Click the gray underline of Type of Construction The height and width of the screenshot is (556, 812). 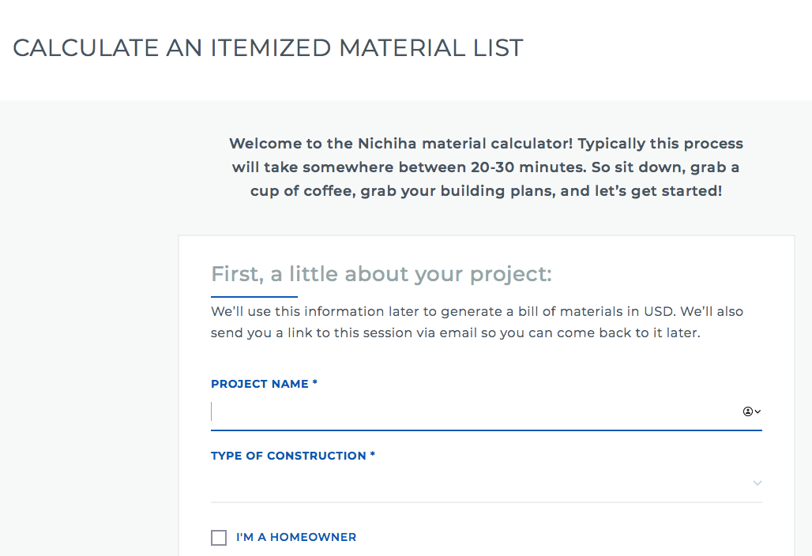[x=486, y=502]
